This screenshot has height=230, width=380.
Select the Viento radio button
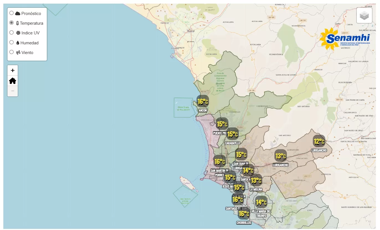click(12, 52)
